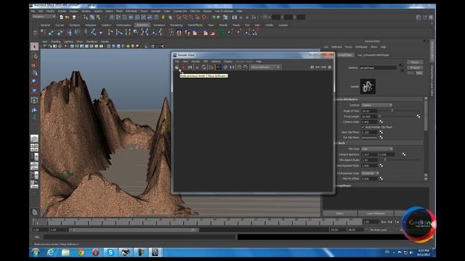465x261 pixels.
Task: Display RGB channels in Render View
Action: (219, 67)
